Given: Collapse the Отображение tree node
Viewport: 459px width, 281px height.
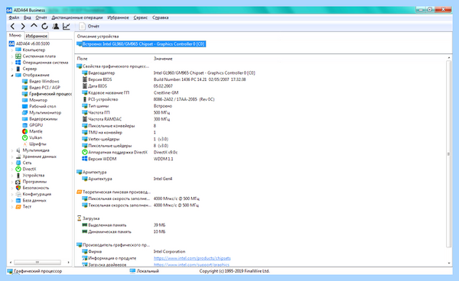Looking at the screenshot, I should 12,75.
